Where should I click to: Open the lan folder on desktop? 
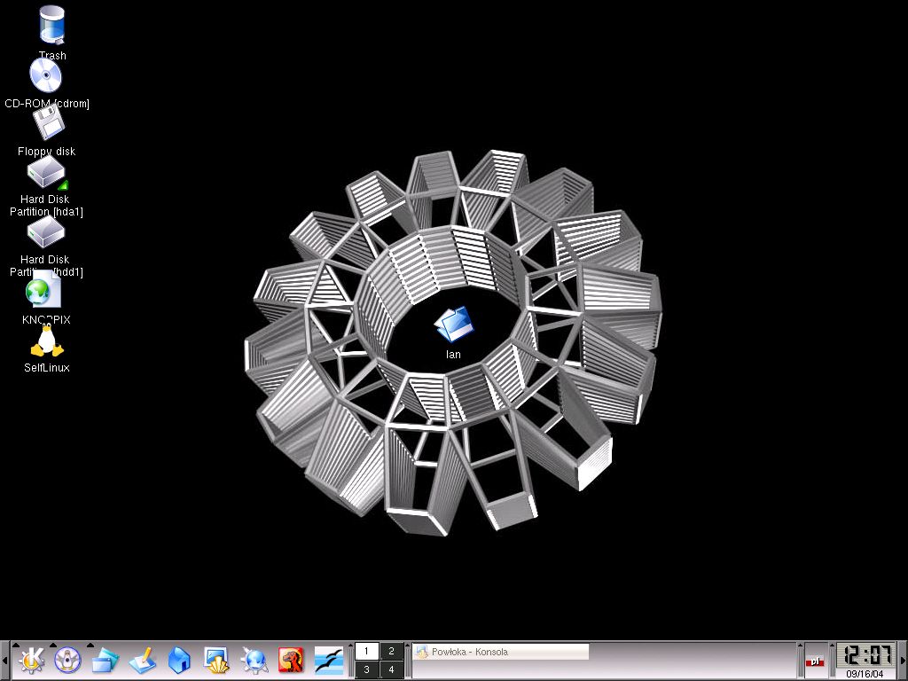pyautogui.click(x=453, y=326)
